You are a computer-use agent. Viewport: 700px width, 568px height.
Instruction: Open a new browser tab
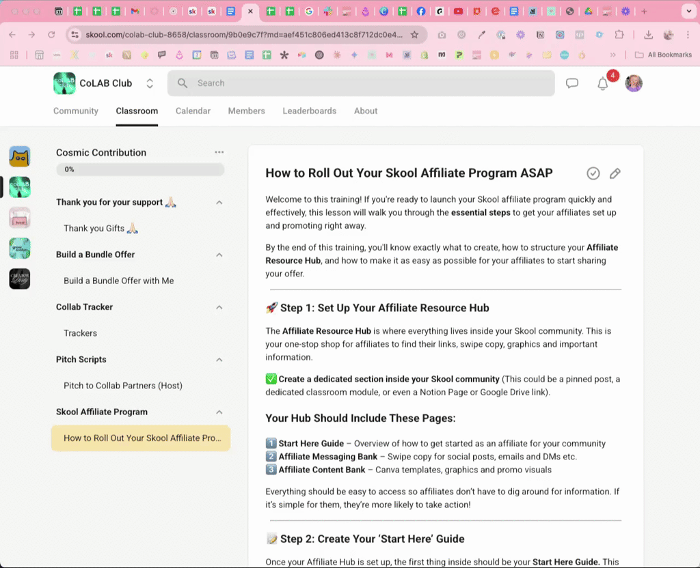point(644,12)
